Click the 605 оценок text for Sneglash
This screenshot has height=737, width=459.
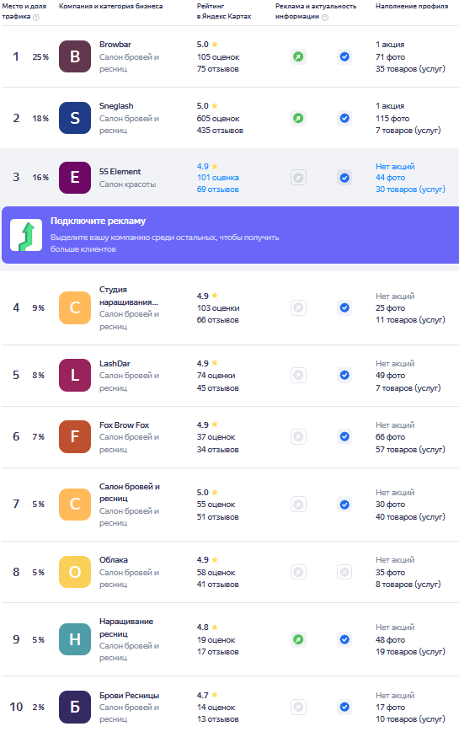tap(218, 119)
